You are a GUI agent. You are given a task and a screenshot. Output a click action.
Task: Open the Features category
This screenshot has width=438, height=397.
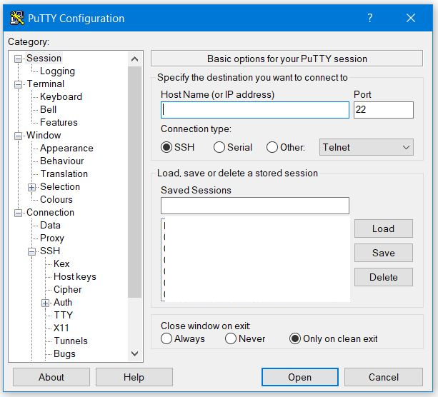59,122
